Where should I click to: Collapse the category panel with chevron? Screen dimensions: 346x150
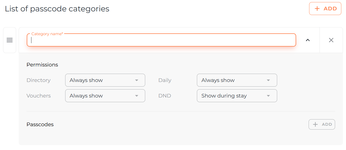(308, 40)
